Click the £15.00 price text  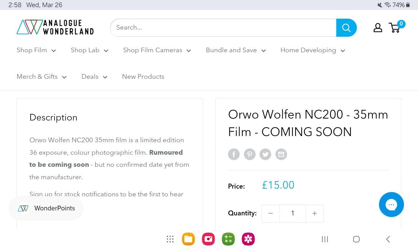pyautogui.click(x=278, y=185)
